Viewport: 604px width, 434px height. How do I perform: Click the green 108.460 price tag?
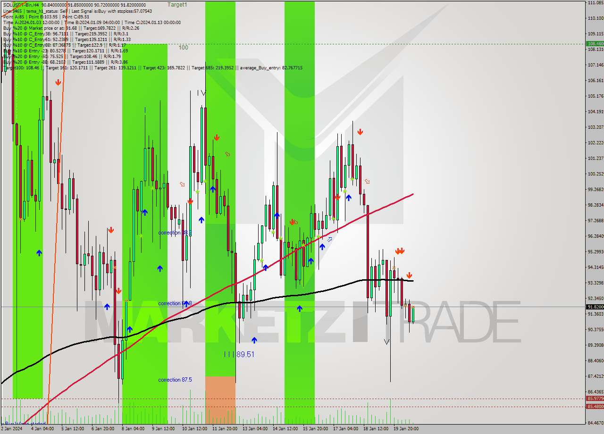point(595,43)
